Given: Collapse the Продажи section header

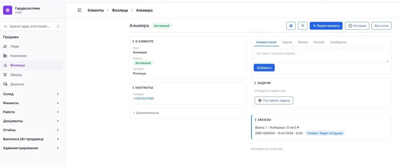Looking at the screenshot, I should pyautogui.click(x=11, y=37).
